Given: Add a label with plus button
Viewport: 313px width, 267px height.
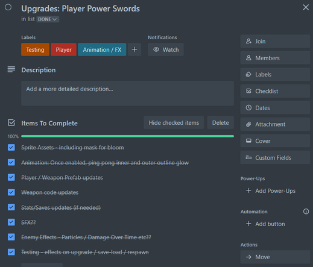Looking at the screenshot, I should click(x=134, y=49).
